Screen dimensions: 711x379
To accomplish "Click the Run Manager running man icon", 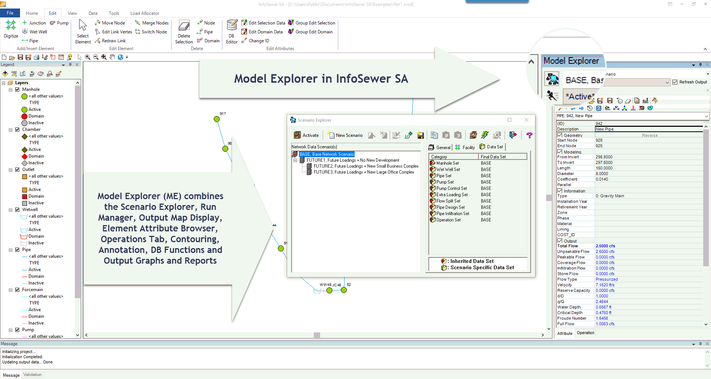I will pyautogui.click(x=552, y=96).
